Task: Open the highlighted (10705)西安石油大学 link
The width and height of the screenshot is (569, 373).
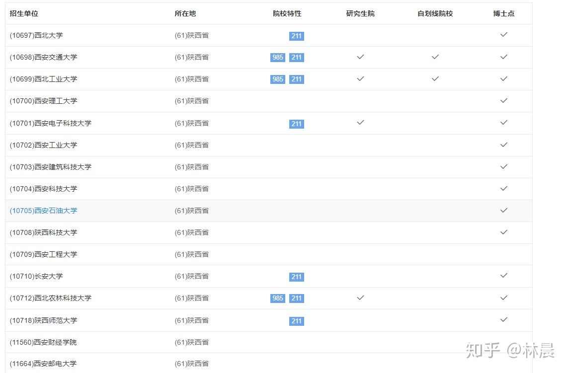Action: pos(44,211)
